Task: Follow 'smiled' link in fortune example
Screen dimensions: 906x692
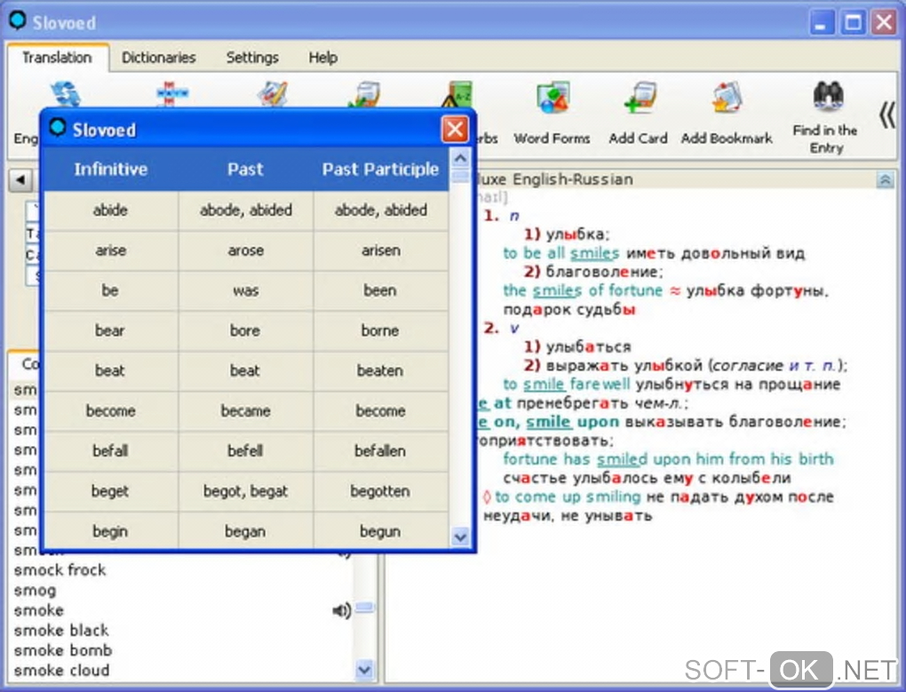Action: [622, 459]
